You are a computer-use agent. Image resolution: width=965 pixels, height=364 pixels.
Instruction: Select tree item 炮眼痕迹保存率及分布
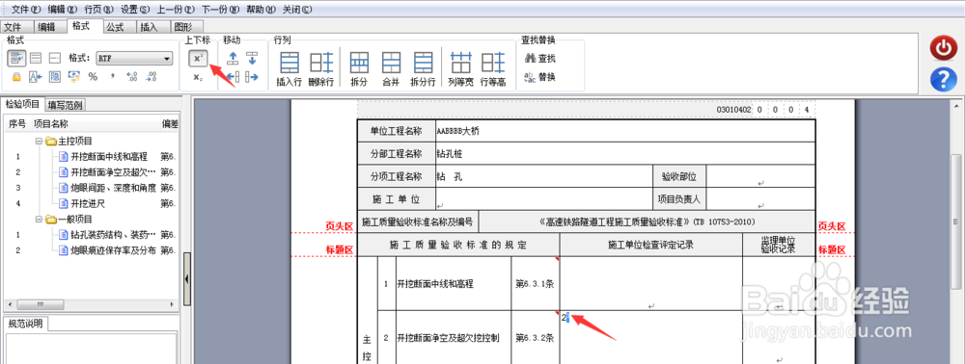(113, 250)
